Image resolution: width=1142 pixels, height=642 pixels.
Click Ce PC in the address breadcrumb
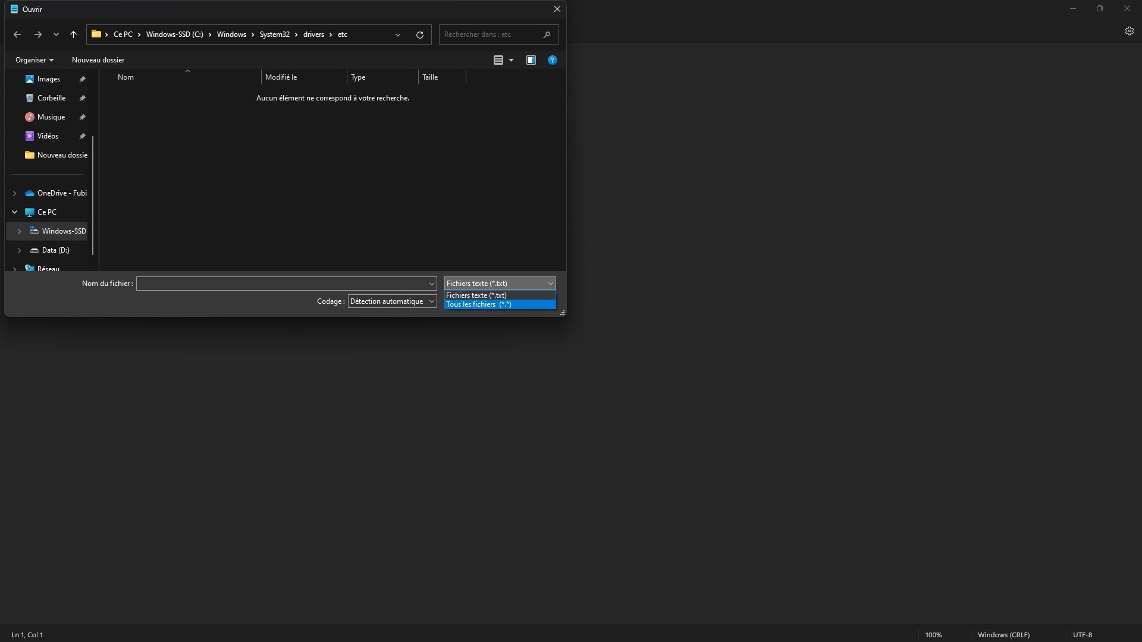(x=123, y=34)
